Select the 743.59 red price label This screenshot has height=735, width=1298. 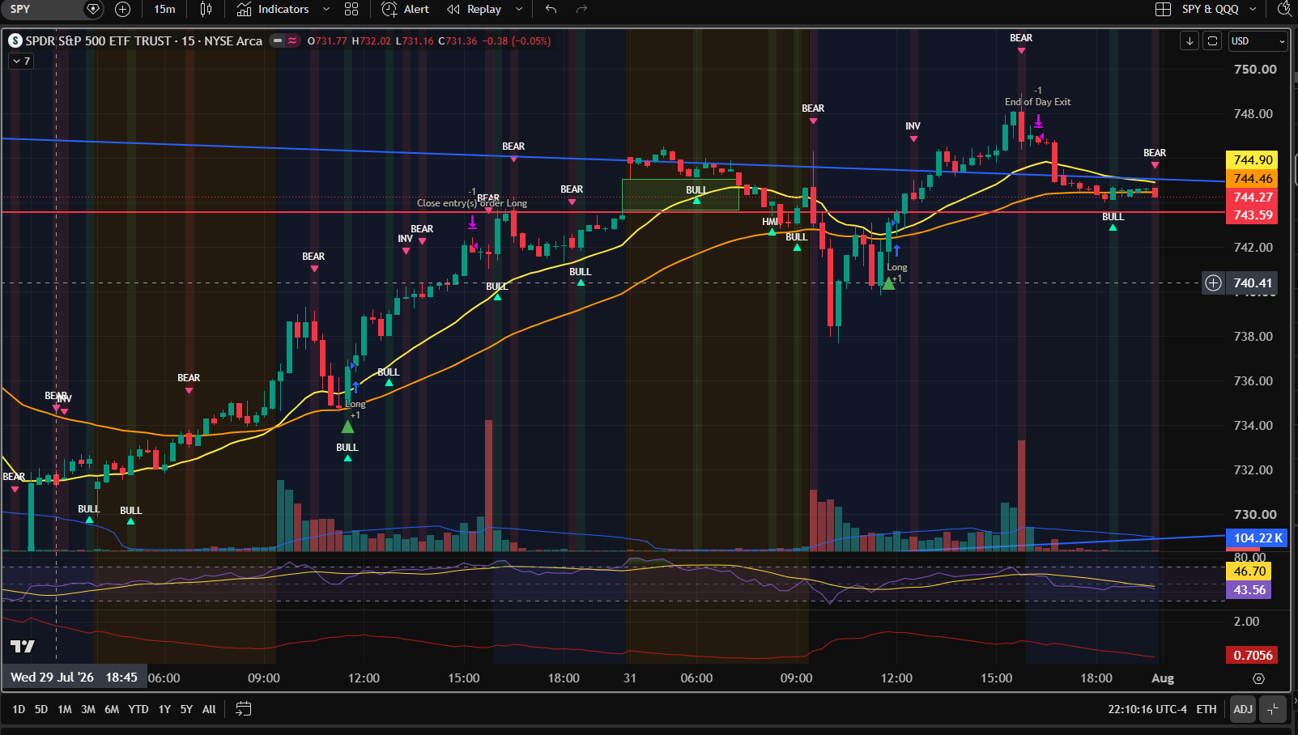click(1253, 215)
